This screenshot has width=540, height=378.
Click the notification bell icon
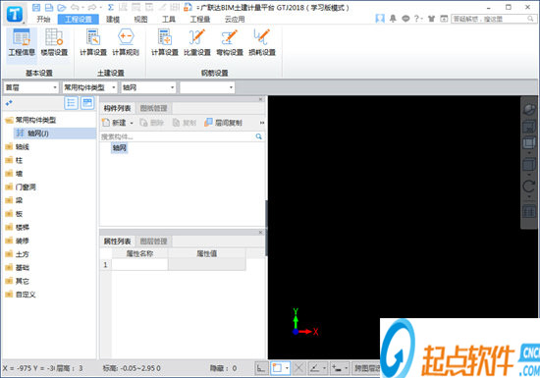pos(393,19)
